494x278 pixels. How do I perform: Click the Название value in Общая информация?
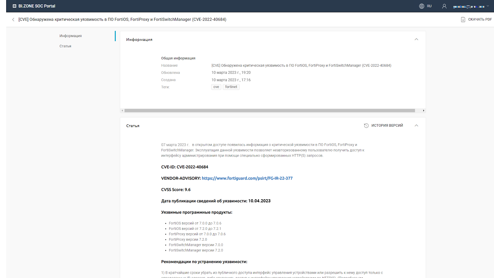(x=301, y=65)
